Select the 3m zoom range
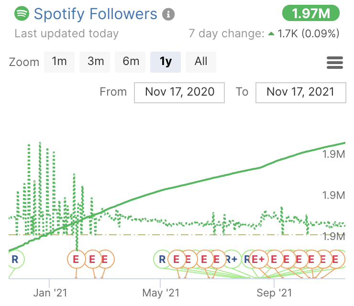 (x=95, y=62)
